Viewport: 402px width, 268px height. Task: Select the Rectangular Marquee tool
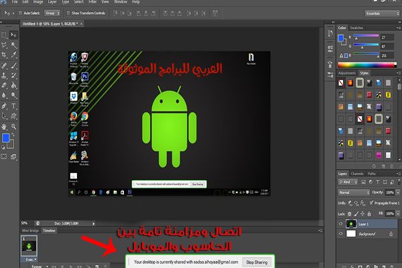[x=4, y=35]
